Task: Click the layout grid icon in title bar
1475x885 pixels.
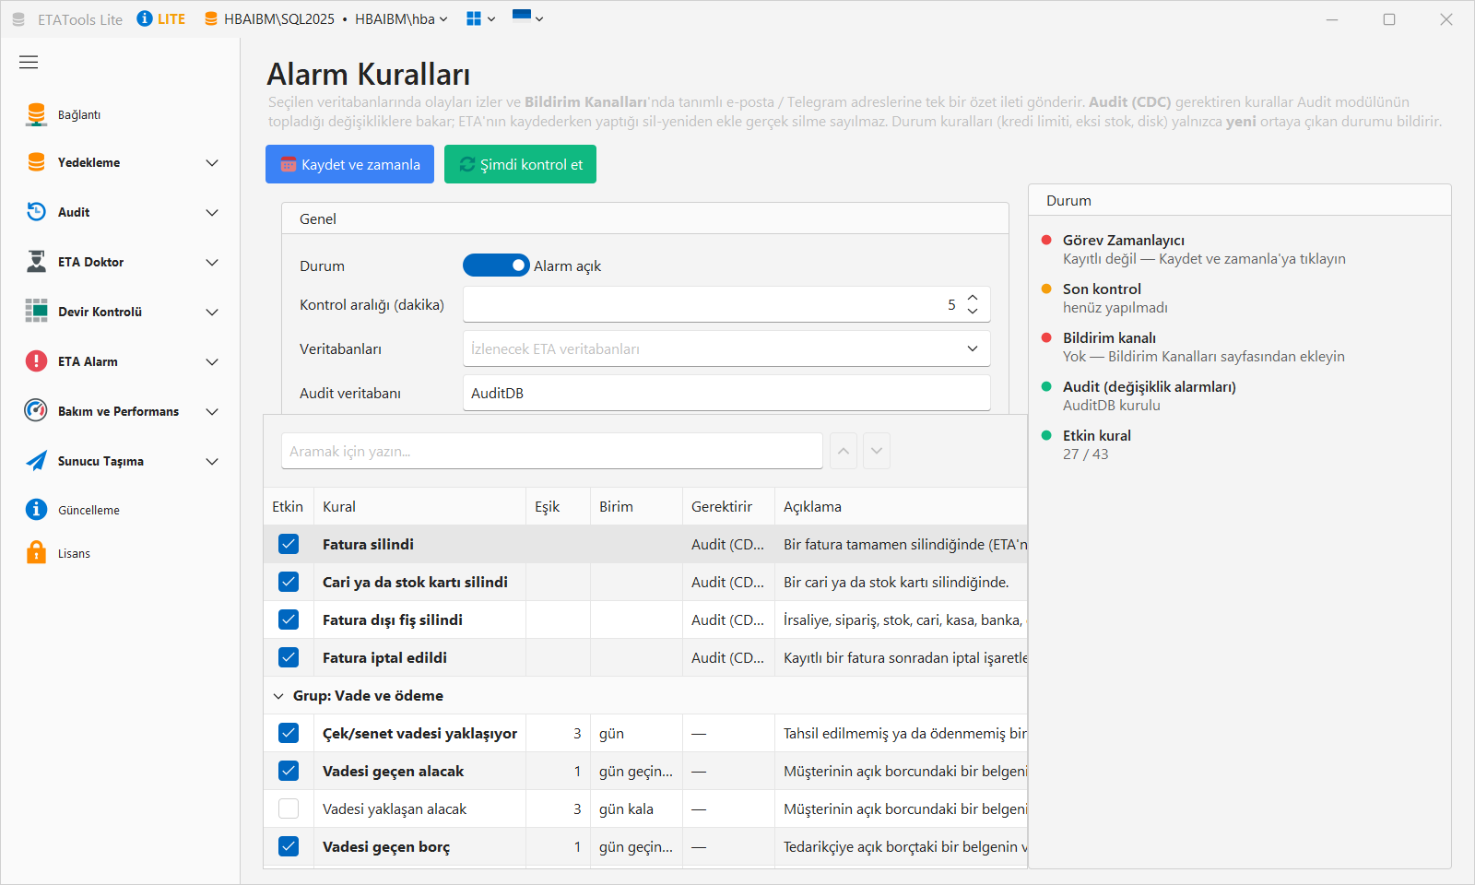Action: coord(474,18)
